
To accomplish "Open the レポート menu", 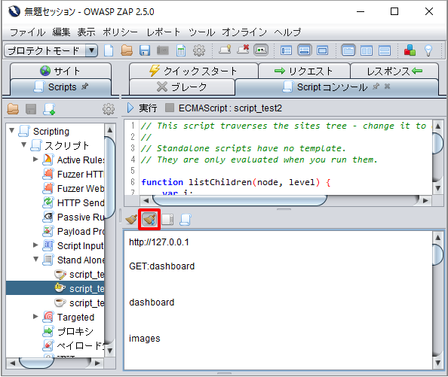I will click(163, 32).
